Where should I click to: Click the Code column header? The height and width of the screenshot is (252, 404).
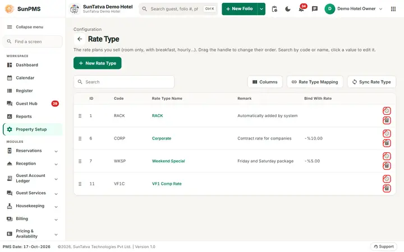point(119,99)
